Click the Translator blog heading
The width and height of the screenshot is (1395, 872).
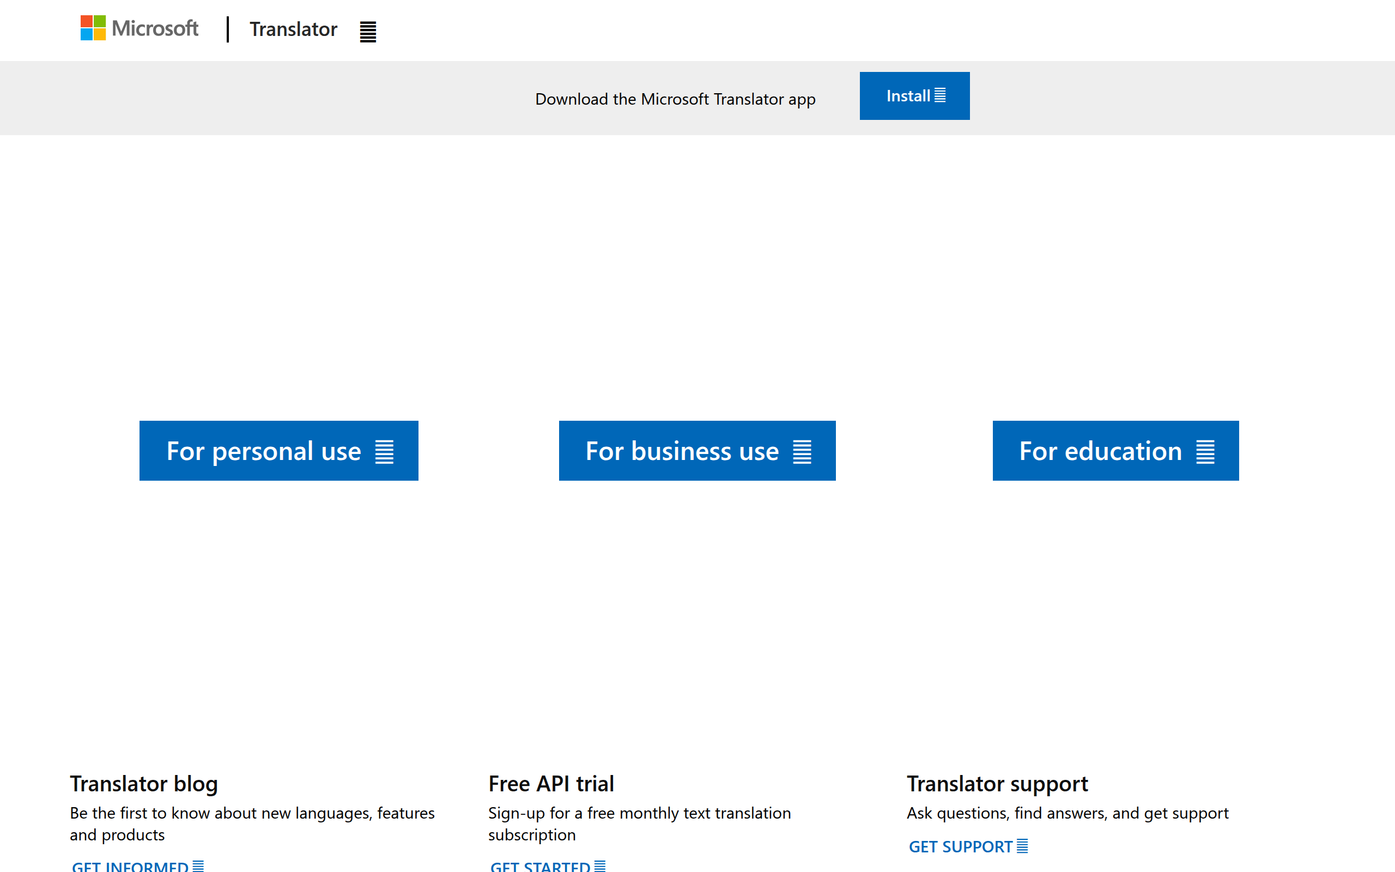point(143,784)
